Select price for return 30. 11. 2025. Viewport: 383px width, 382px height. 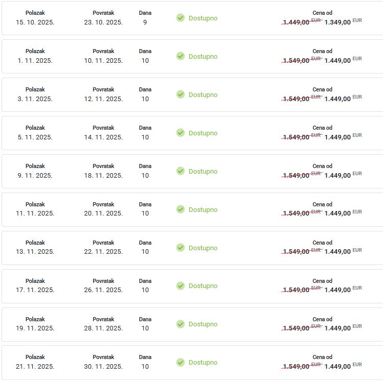coord(343,366)
